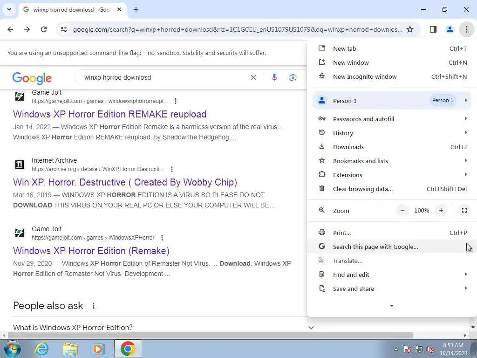The height and width of the screenshot is (358, 477).
Task: Open the tab search dropdown arrow
Action: 9,9
